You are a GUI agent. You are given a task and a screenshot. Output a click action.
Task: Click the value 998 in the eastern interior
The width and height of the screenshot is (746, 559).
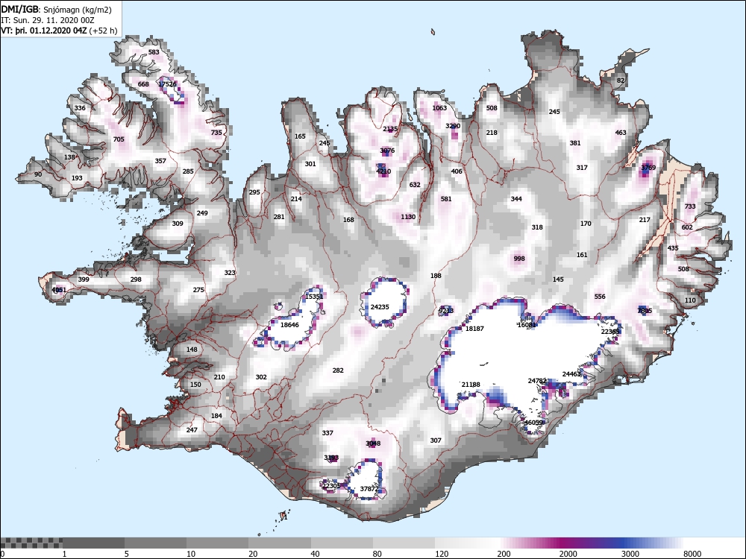click(519, 259)
